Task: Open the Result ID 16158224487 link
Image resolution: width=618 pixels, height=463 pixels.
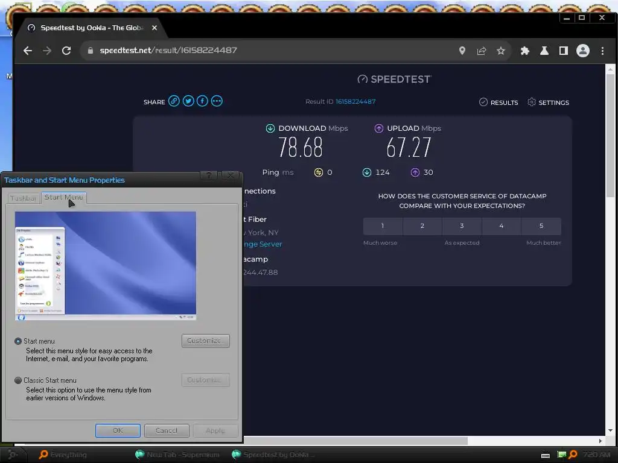Action: (x=355, y=101)
